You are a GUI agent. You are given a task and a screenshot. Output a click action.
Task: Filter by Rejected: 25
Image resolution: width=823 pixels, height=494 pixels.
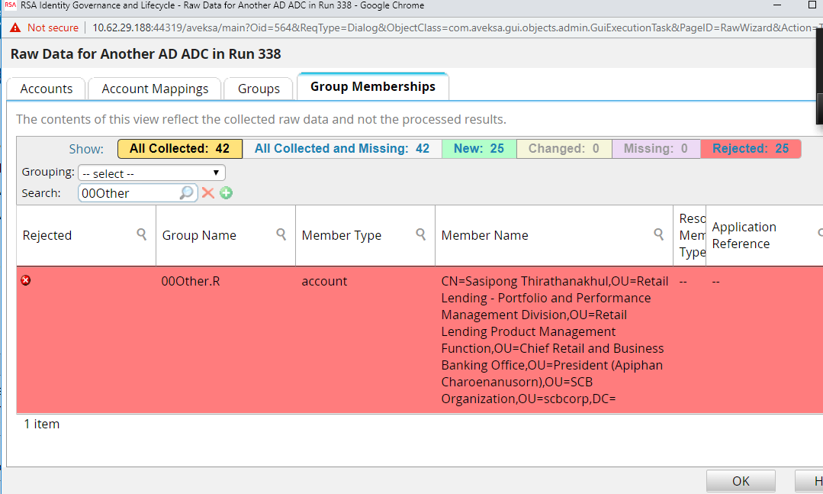tap(751, 149)
